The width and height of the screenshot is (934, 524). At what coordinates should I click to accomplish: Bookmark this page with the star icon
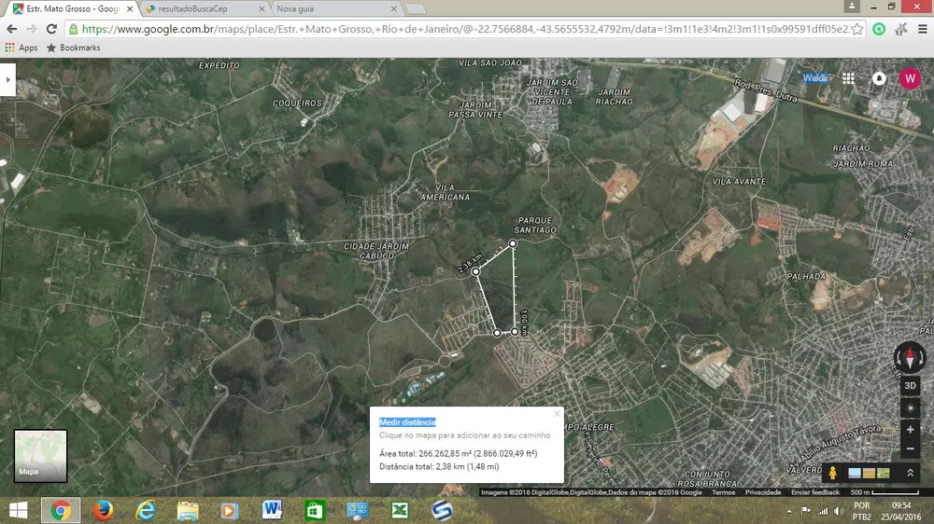point(856,29)
